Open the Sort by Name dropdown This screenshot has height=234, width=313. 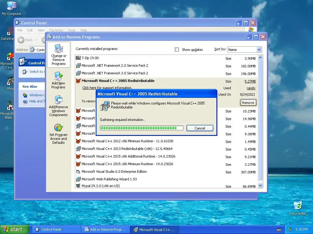pyautogui.click(x=244, y=50)
